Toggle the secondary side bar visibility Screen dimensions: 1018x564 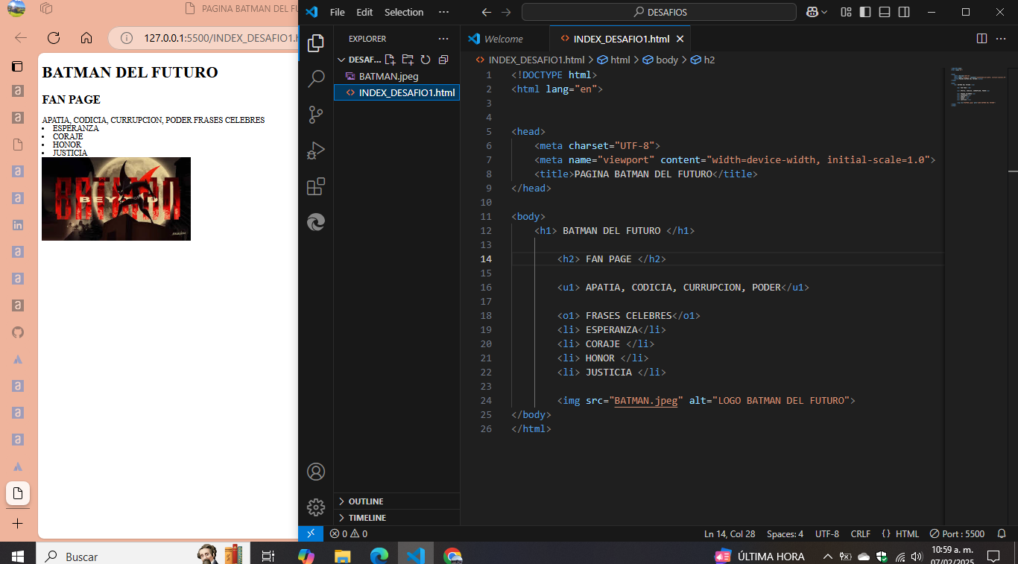pyautogui.click(x=904, y=12)
